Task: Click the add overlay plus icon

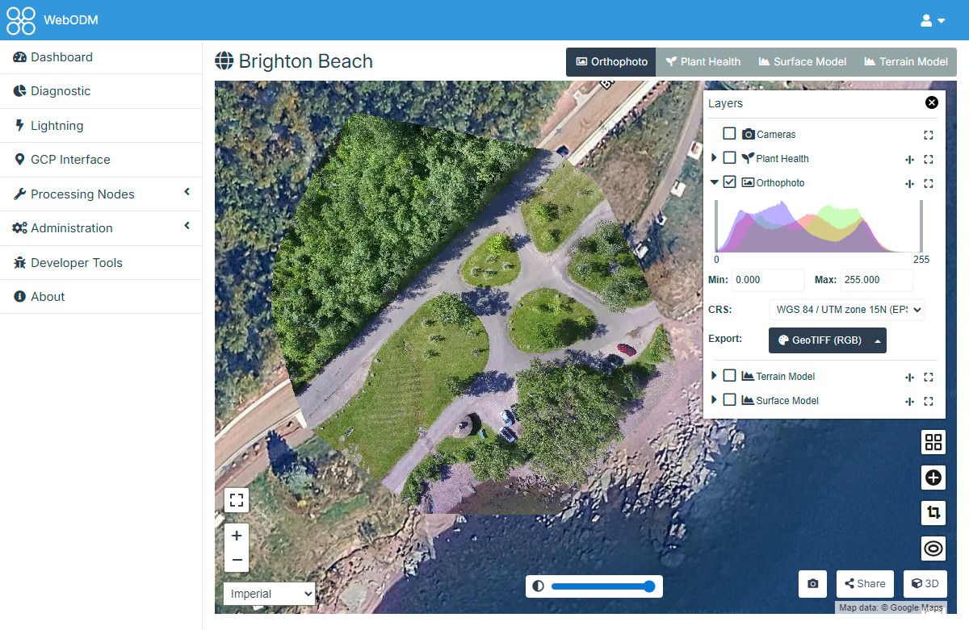Action: (x=933, y=478)
